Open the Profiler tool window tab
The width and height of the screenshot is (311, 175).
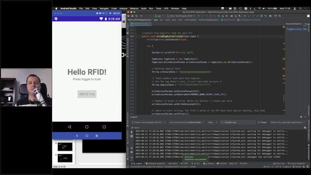coord(173,163)
